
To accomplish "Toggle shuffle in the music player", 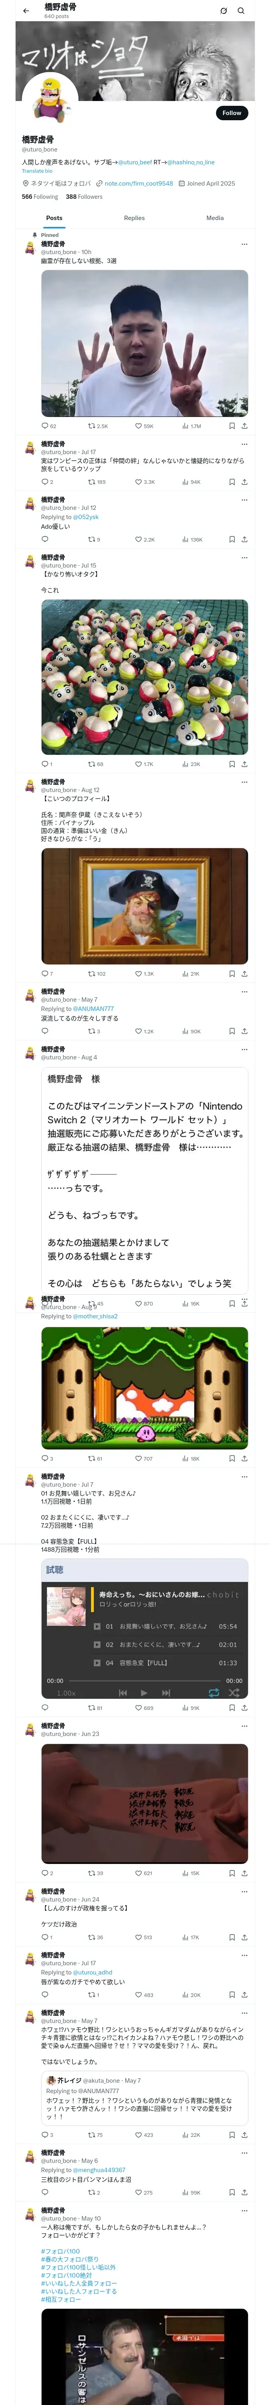I will 234,1692.
